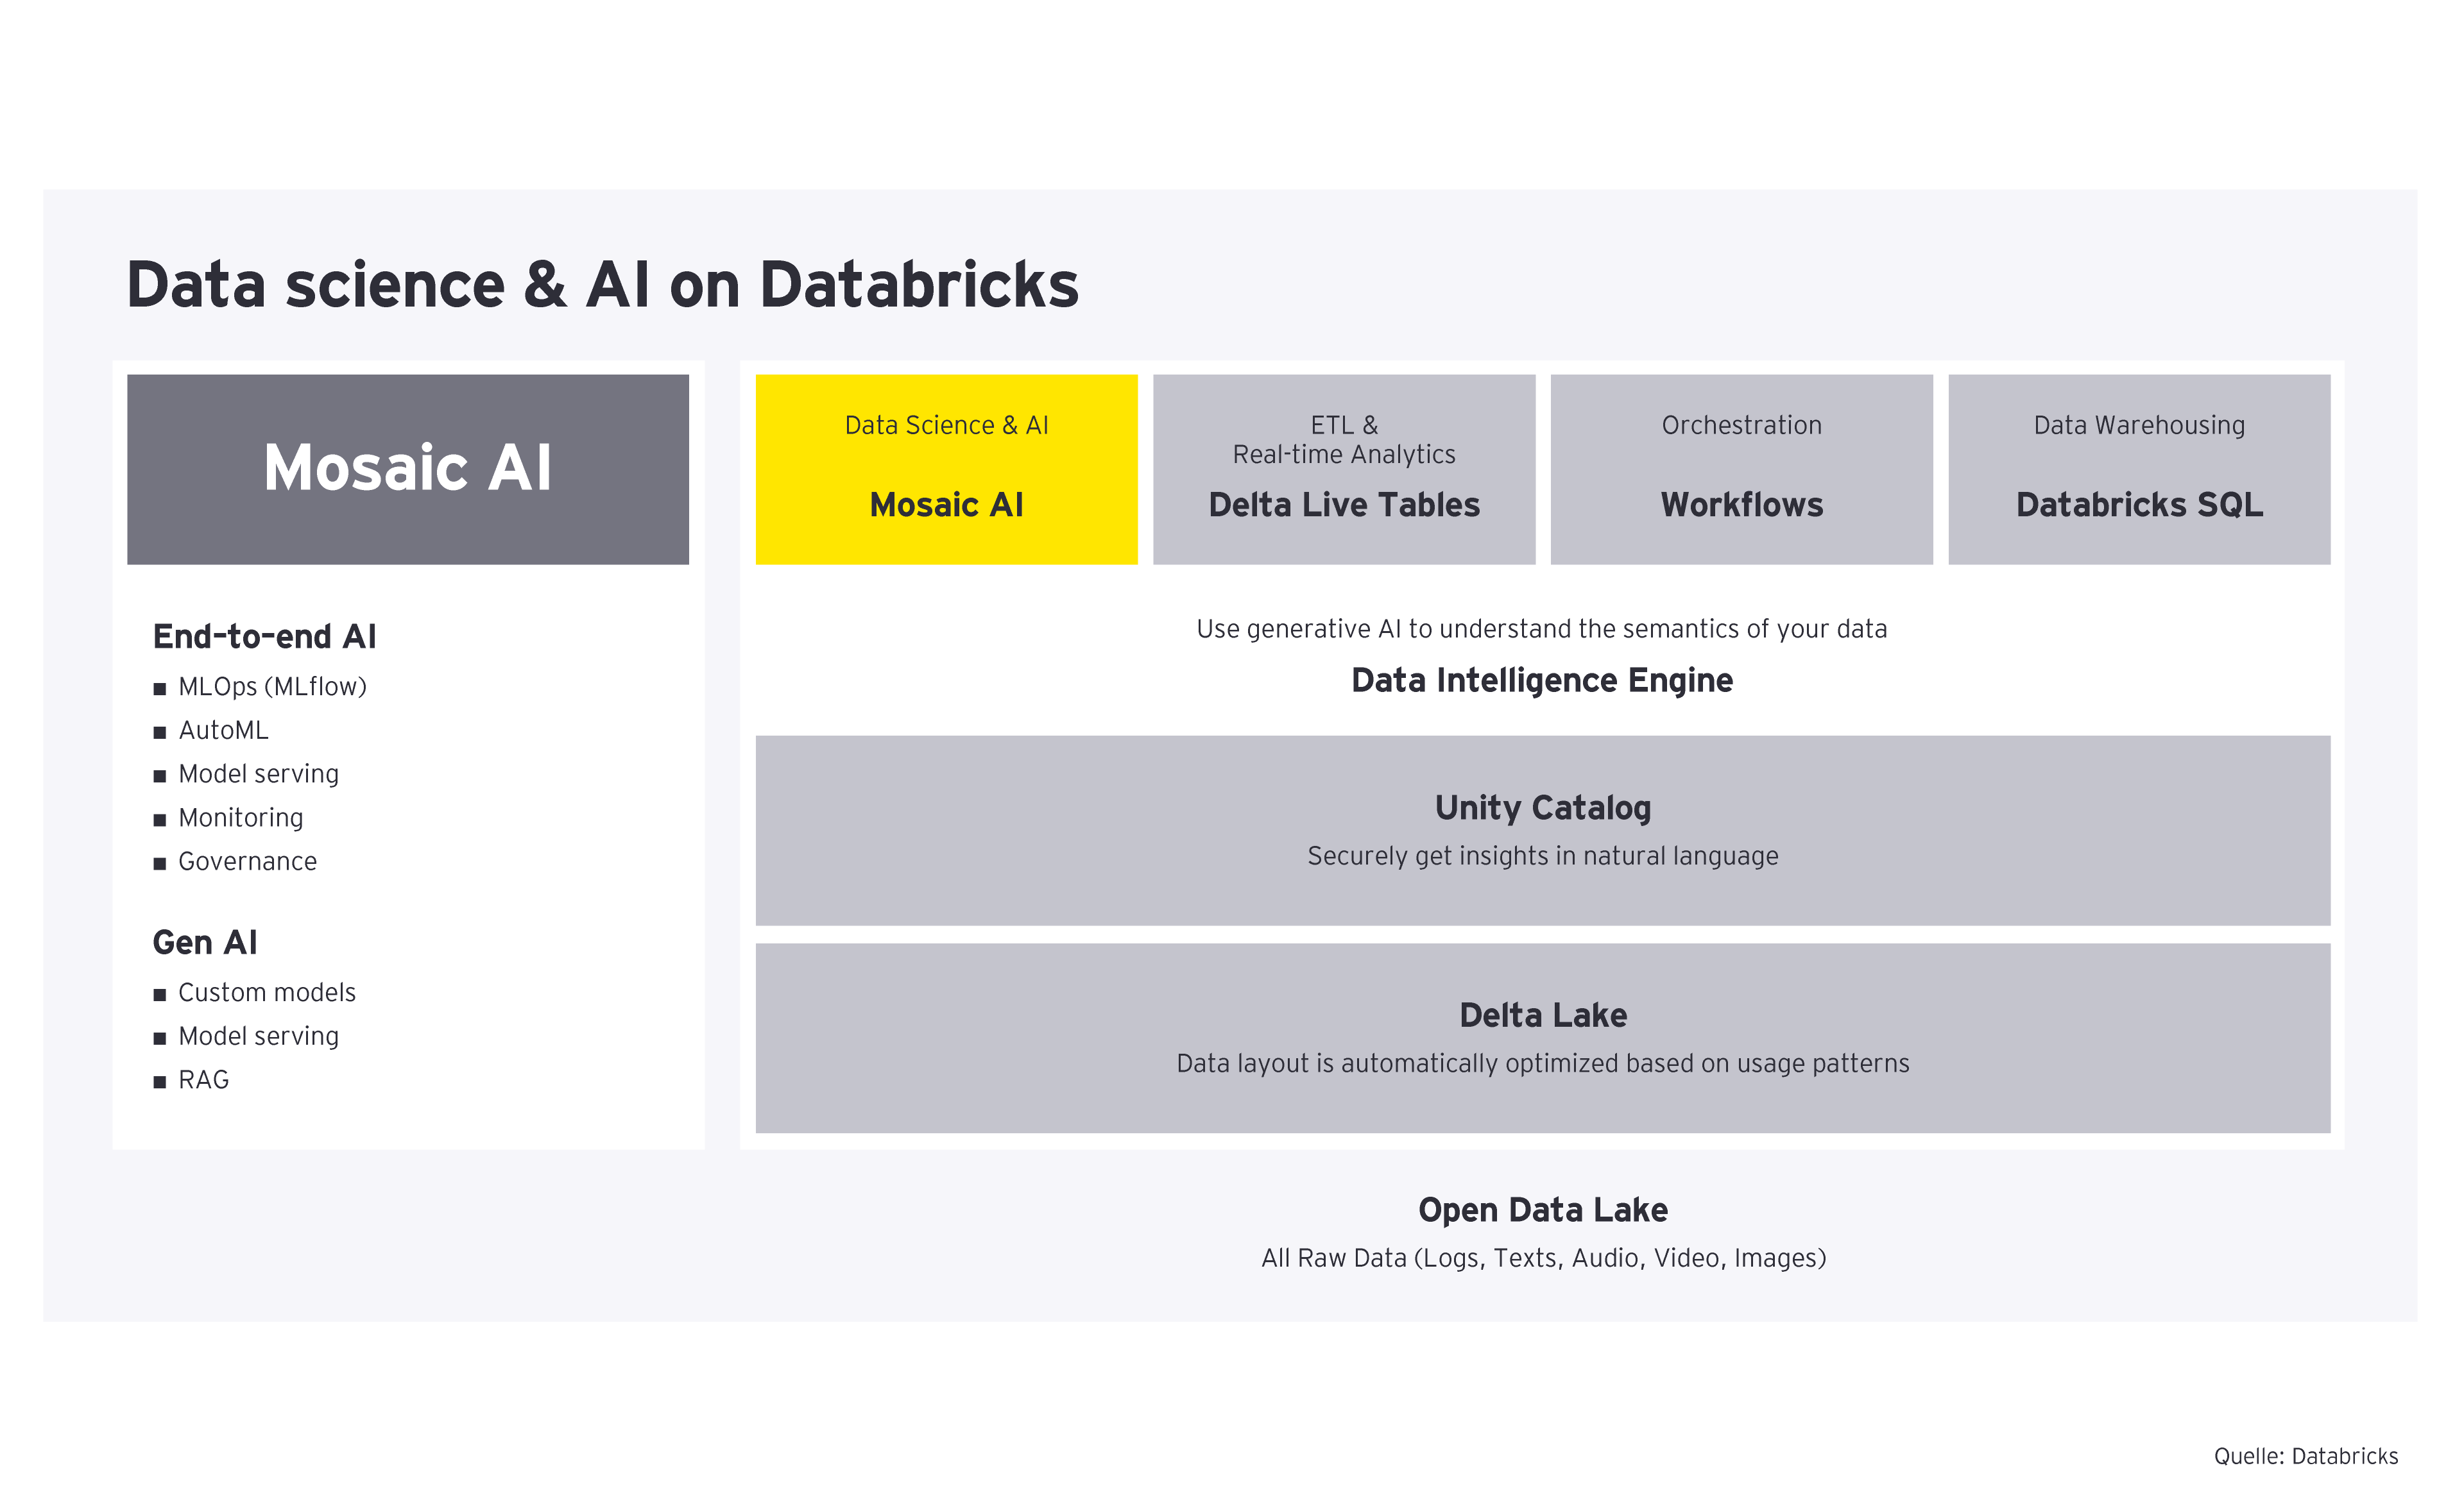Select the MLOps (MLflow) list item
This screenshot has width=2464, height=1511.
[272, 688]
